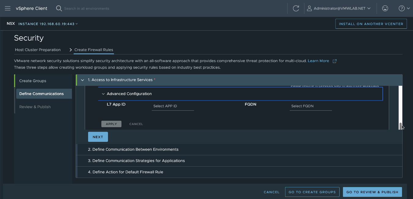The image size is (413, 199).
Task: Open the help question mark menu
Action: click(404, 8)
